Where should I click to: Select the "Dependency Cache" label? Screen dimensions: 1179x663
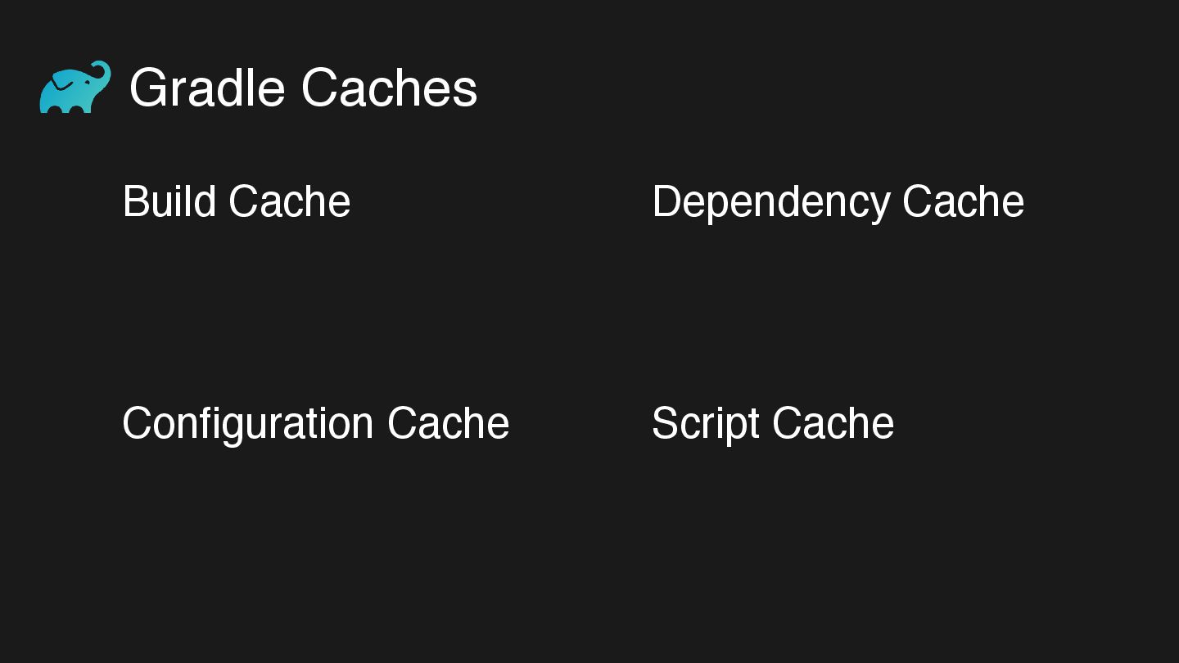(838, 203)
